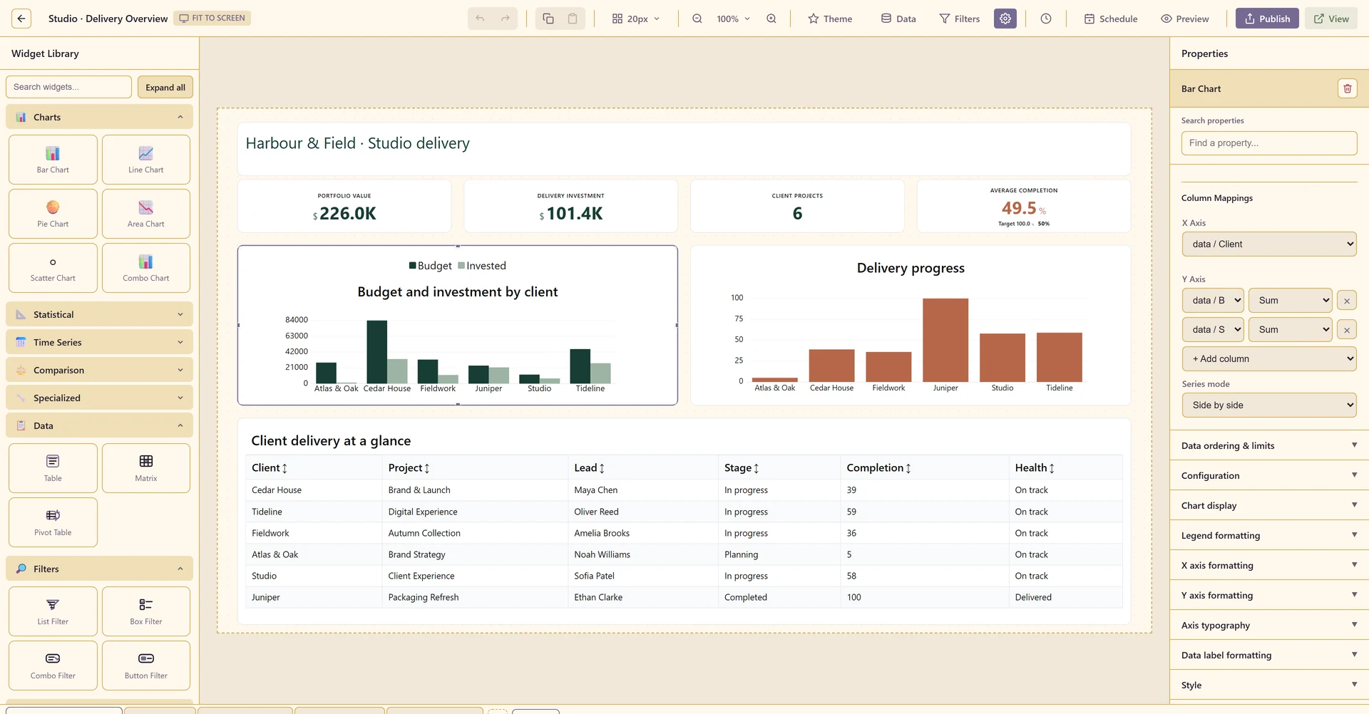Expand Data ordering & limits section
The height and width of the screenshot is (714, 1369).
1269,445
